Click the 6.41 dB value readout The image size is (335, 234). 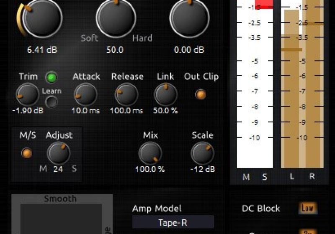[42, 50]
